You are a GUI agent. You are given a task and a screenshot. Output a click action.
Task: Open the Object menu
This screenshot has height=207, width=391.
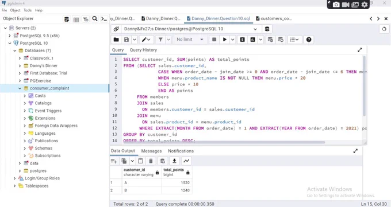click(x=15, y=10)
